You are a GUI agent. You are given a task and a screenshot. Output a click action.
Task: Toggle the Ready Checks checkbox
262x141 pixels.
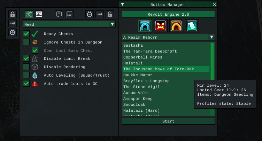(x=26, y=34)
